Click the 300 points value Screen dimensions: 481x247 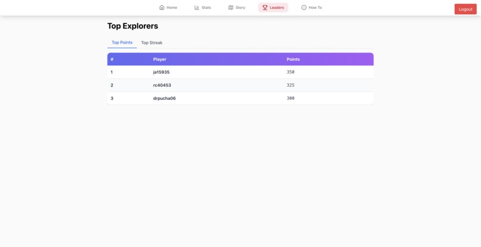coord(291,98)
